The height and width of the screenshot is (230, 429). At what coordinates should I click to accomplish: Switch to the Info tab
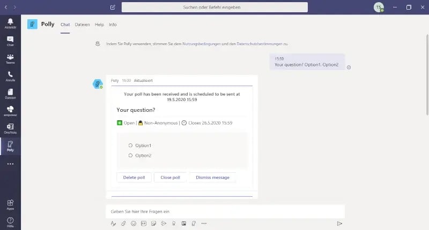click(113, 25)
